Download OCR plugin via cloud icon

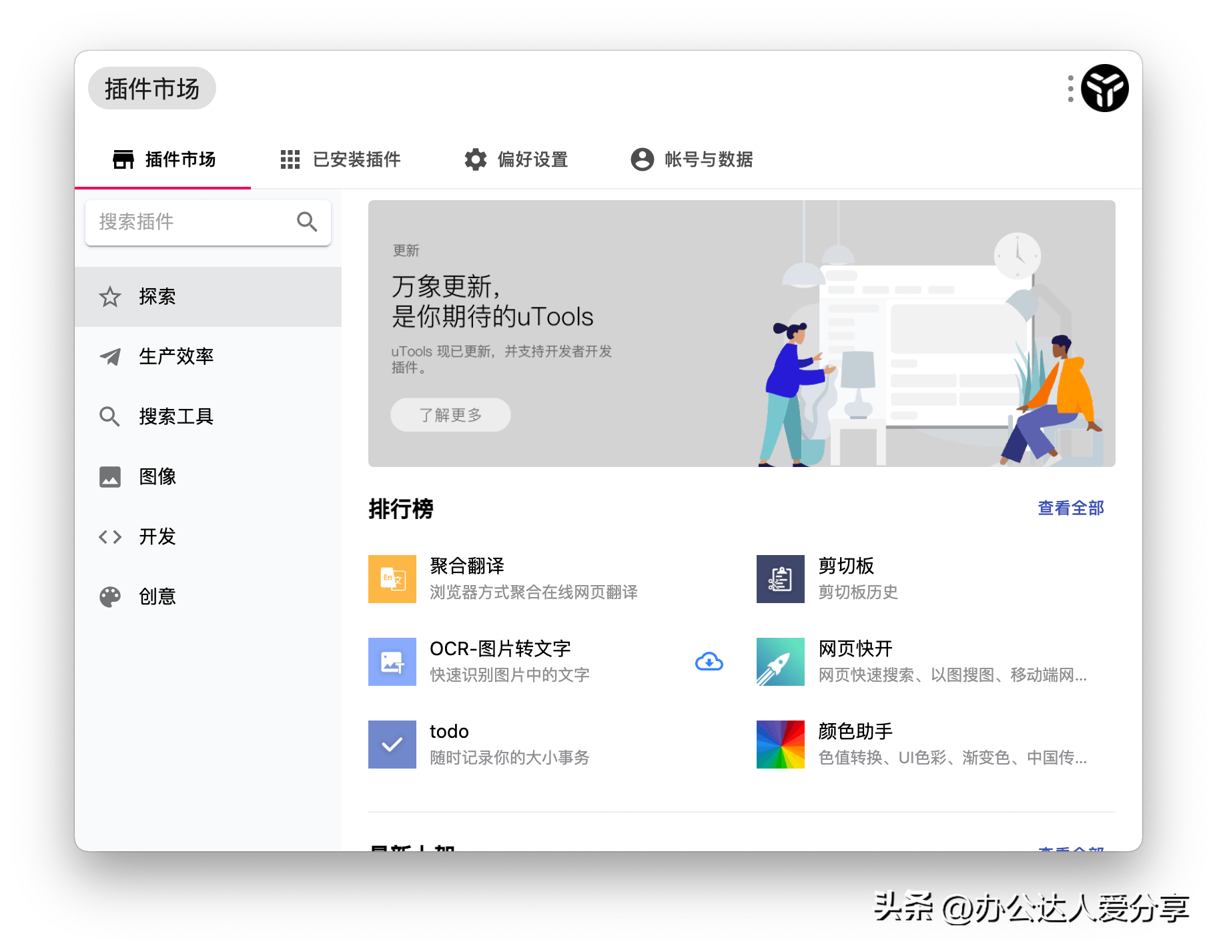(x=709, y=662)
